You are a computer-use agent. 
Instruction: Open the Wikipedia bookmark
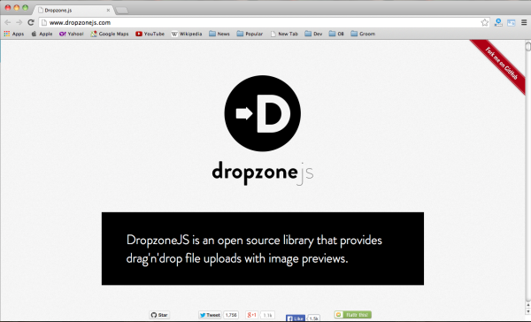coord(187,34)
